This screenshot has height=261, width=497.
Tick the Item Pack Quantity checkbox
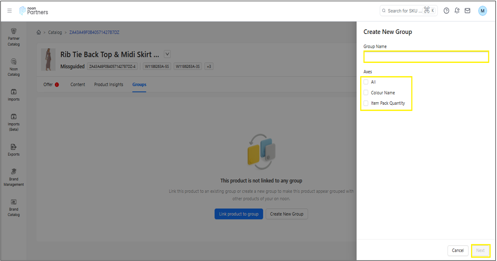coord(366,103)
